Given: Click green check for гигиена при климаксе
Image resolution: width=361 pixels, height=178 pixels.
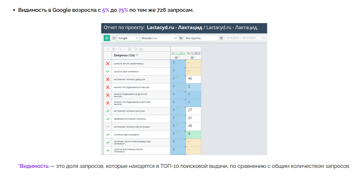Looking at the screenshot, I should click(108, 135).
